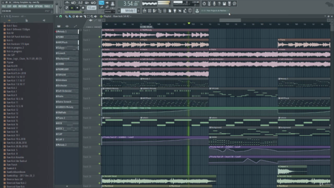Open Free Projects & Patches news link
Screen dimensions: 334x188
point(214,10)
